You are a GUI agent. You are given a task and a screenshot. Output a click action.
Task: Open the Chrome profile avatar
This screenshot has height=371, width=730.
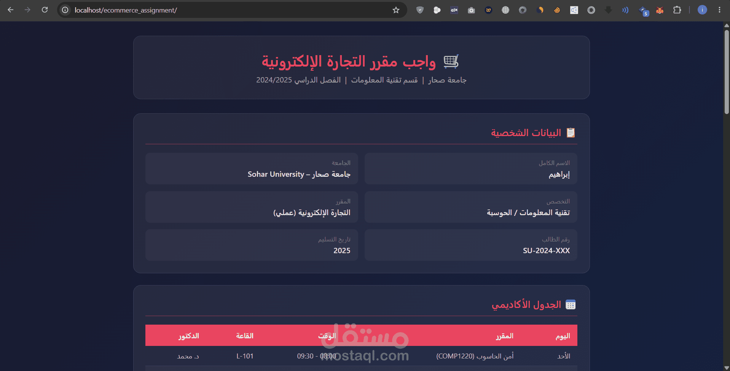tap(702, 10)
